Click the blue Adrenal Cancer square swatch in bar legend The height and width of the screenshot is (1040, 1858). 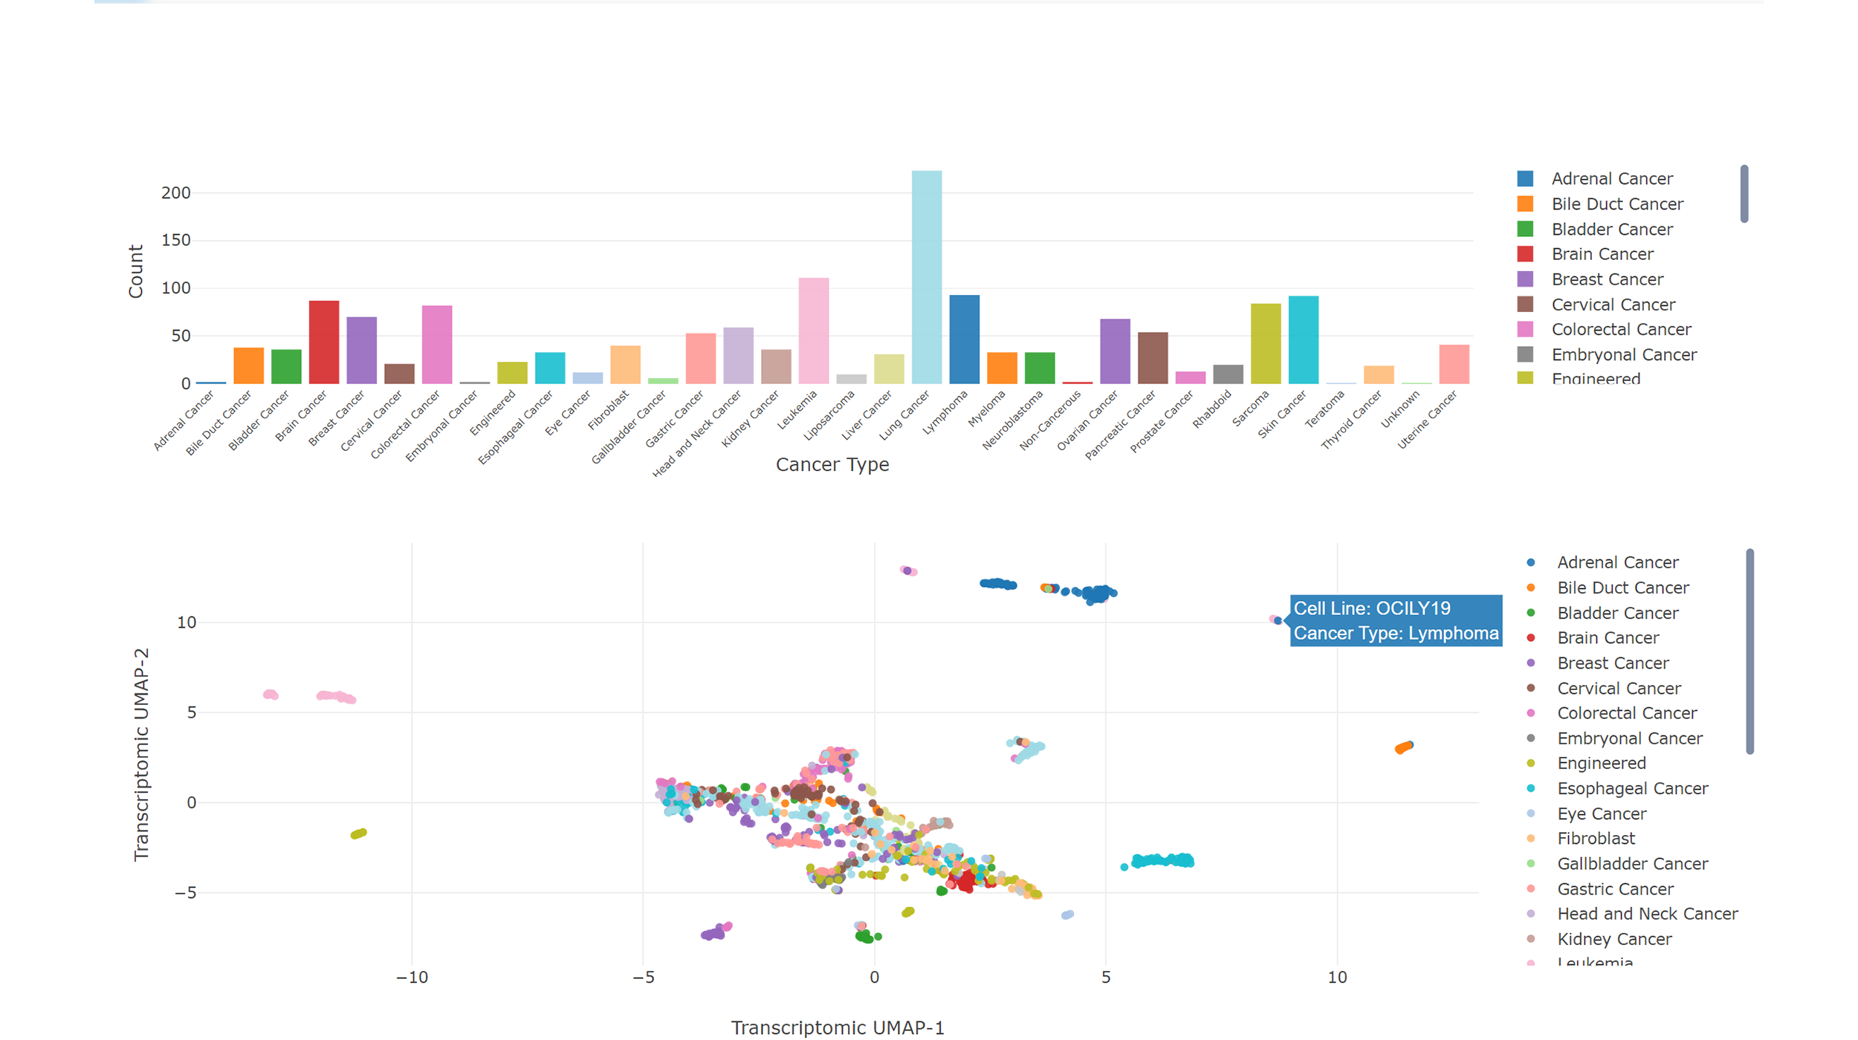click(x=1525, y=178)
